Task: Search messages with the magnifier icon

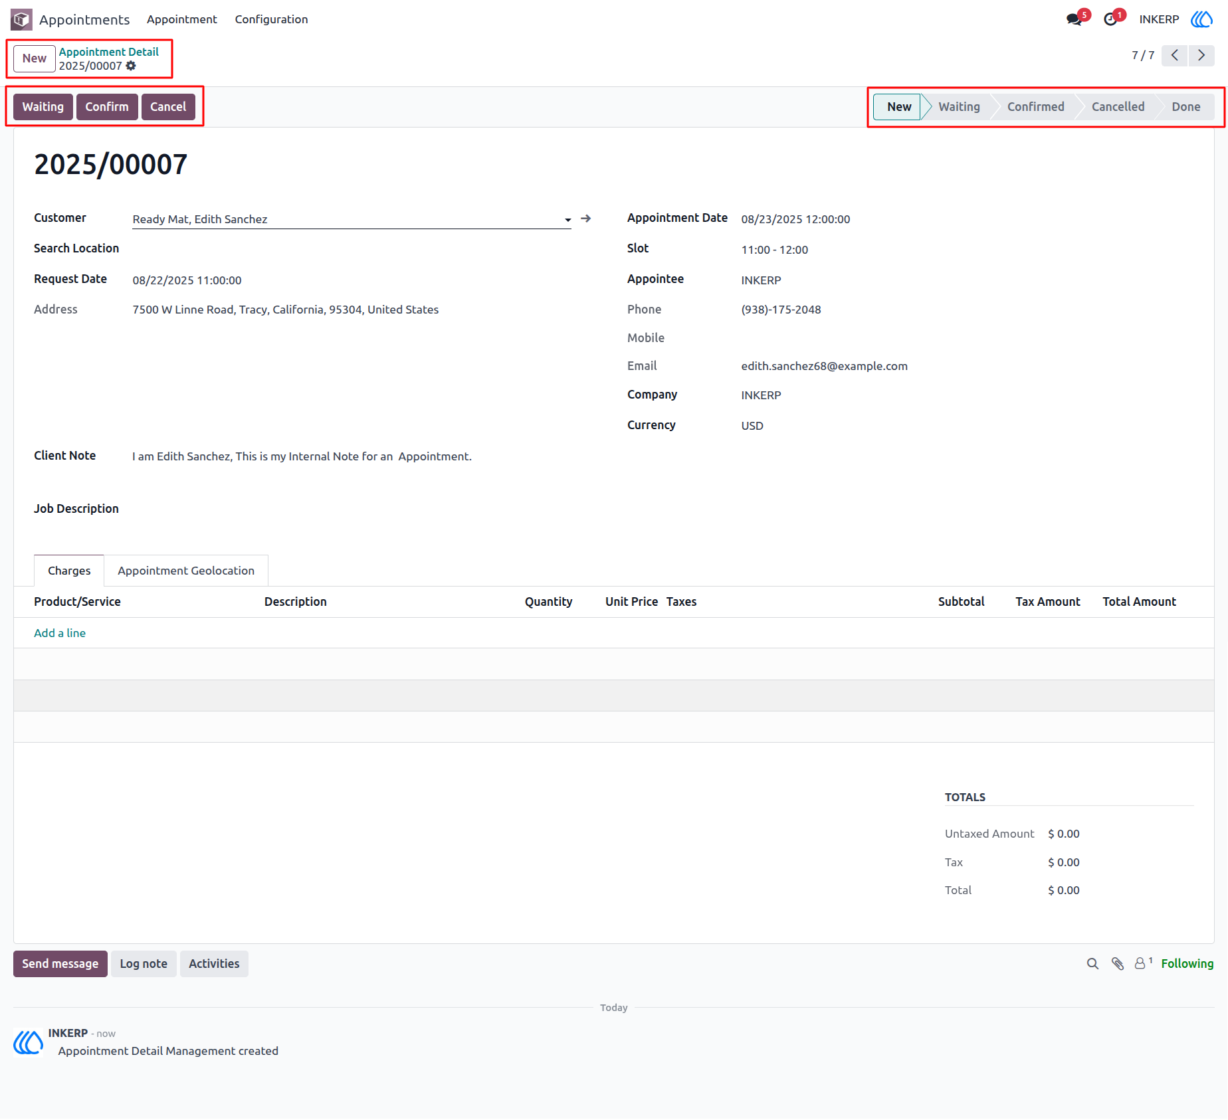Action: [x=1092, y=963]
